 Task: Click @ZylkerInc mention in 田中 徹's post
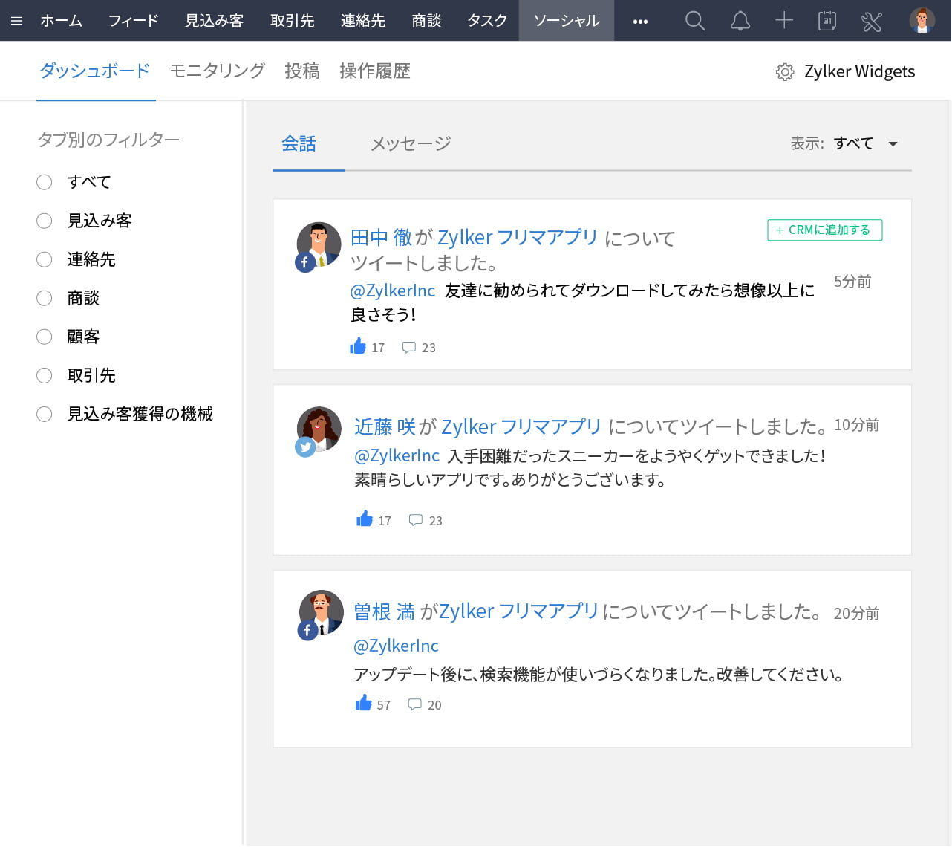393,291
